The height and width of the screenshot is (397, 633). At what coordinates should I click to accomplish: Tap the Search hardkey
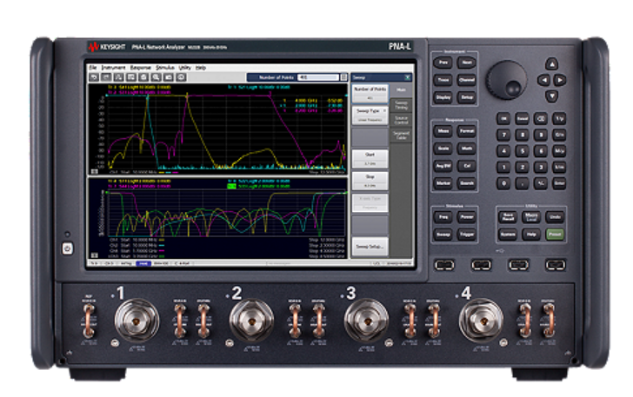[467, 182]
